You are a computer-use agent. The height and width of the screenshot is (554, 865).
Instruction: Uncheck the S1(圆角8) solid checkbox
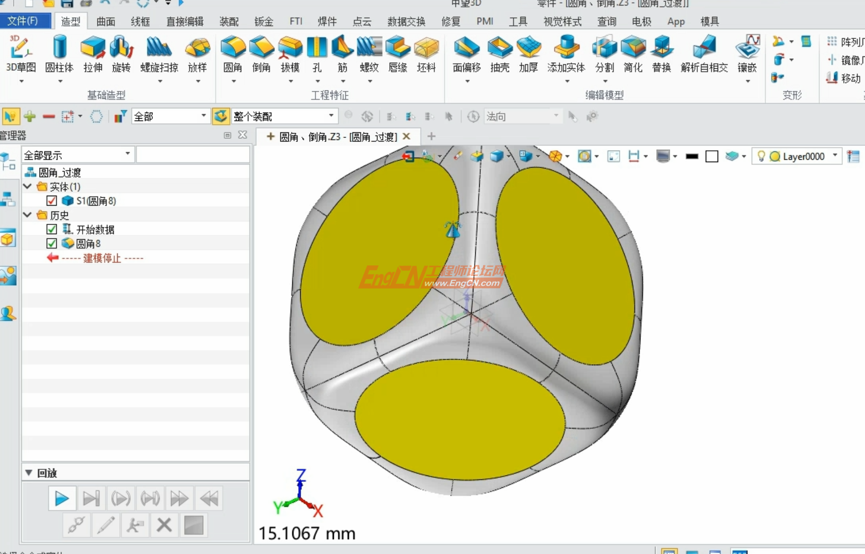click(x=51, y=201)
